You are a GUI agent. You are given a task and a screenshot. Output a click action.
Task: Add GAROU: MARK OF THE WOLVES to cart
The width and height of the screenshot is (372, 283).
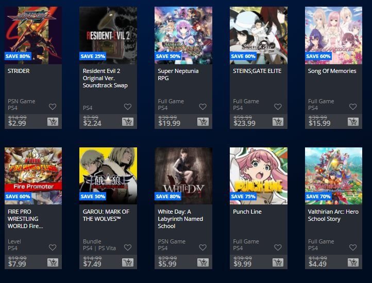coord(128,262)
